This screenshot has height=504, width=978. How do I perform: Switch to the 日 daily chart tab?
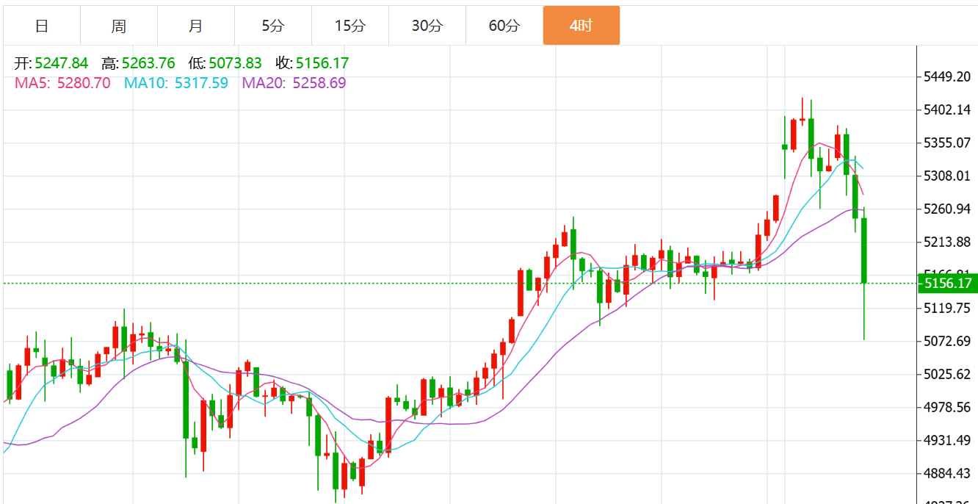pos(42,26)
